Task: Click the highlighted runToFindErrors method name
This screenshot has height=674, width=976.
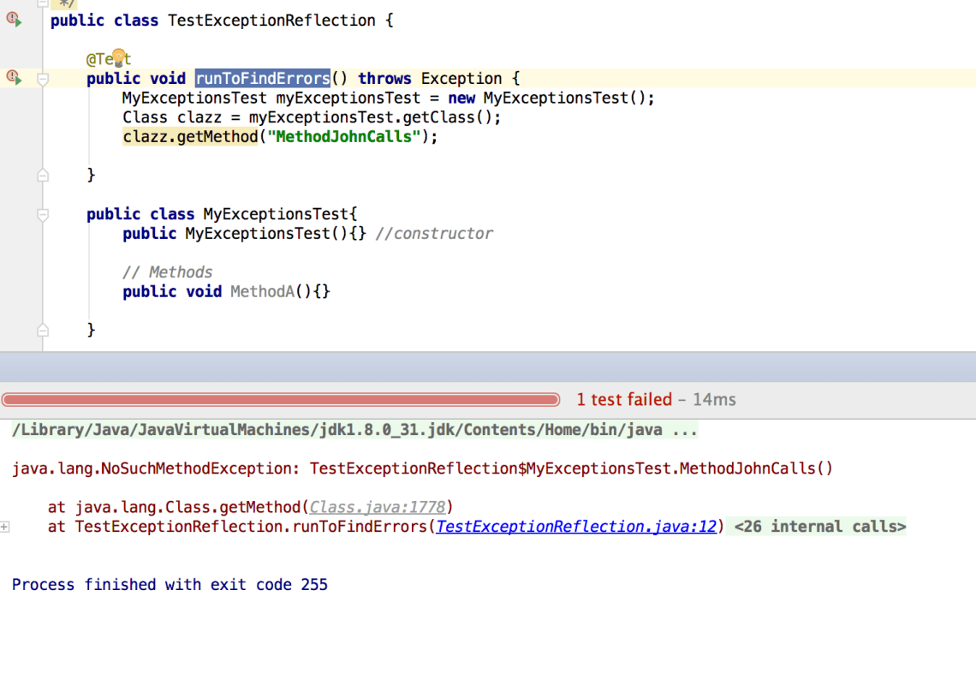Action: 262,78
